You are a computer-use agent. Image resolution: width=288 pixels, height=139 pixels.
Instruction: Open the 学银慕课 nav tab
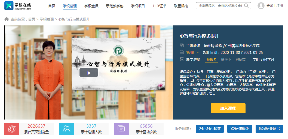tap(70, 6)
